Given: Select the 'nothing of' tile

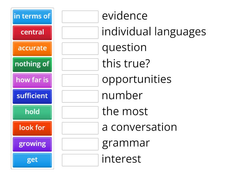Looking at the screenshot, I should (32, 64).
